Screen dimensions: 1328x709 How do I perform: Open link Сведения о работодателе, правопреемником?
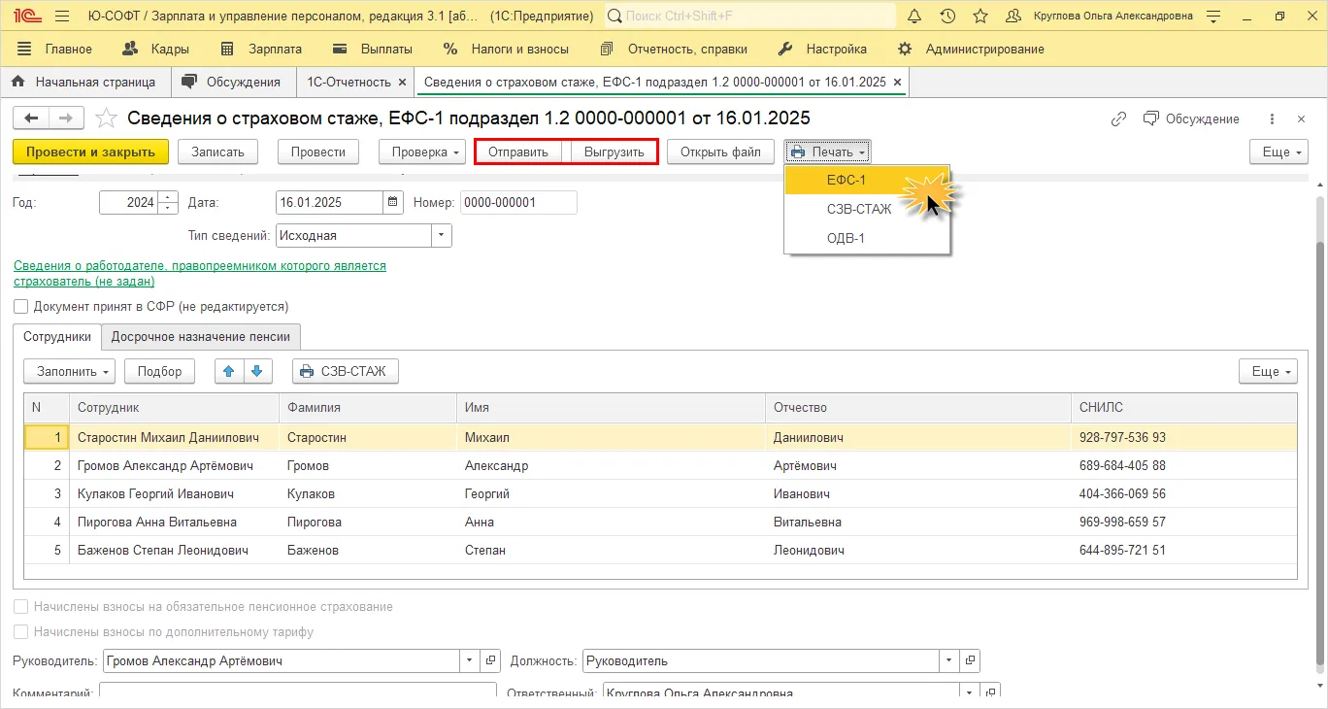(200, 273)
